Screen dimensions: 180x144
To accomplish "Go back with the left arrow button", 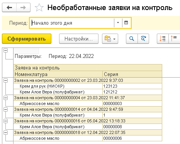I will coord(9,8).
